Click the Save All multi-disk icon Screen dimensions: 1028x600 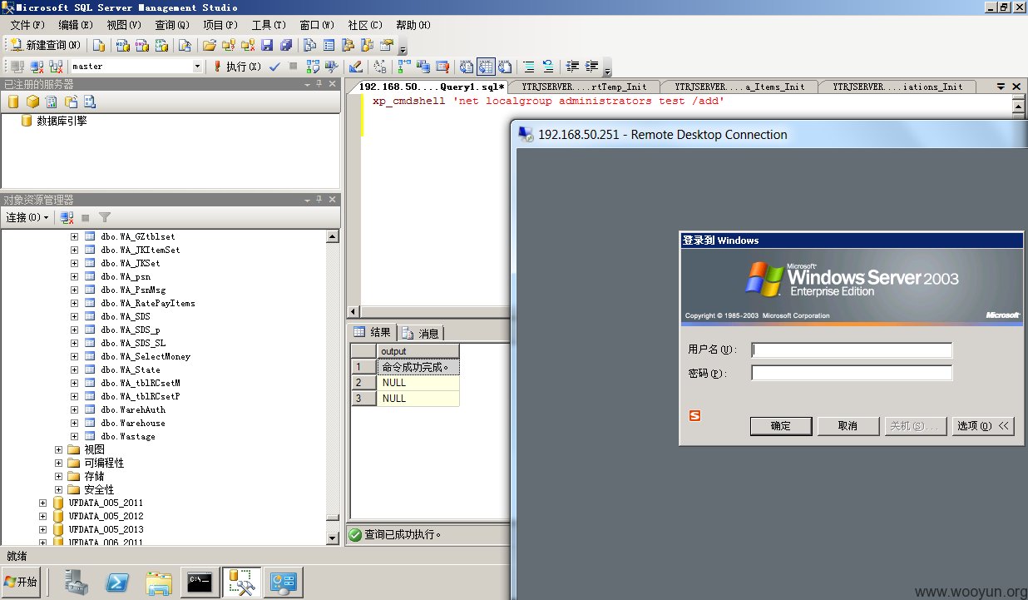pyautogui.click(x=286, y=45)
